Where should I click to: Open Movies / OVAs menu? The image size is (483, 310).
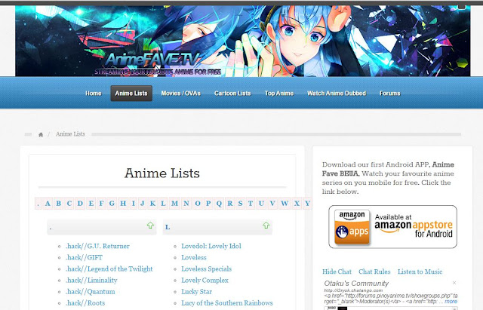tap(181, 94)
